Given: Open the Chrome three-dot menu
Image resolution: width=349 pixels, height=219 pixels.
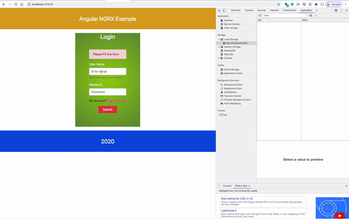Looking at the screenshot, I should point(346,4).
